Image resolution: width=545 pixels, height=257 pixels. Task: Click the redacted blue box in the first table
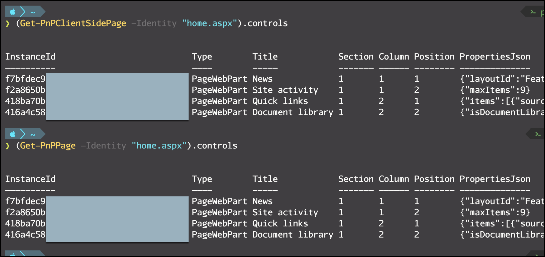(117, 96)
